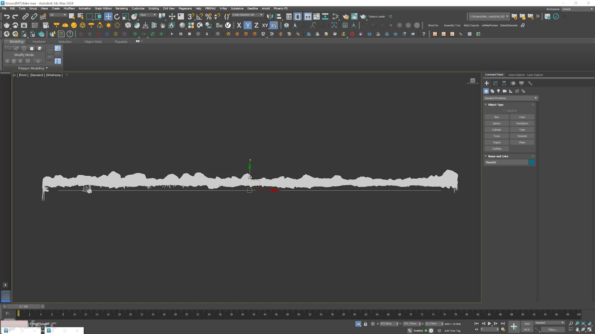
Task: Open the Standard Primitives dropdown
Action: 510,98
